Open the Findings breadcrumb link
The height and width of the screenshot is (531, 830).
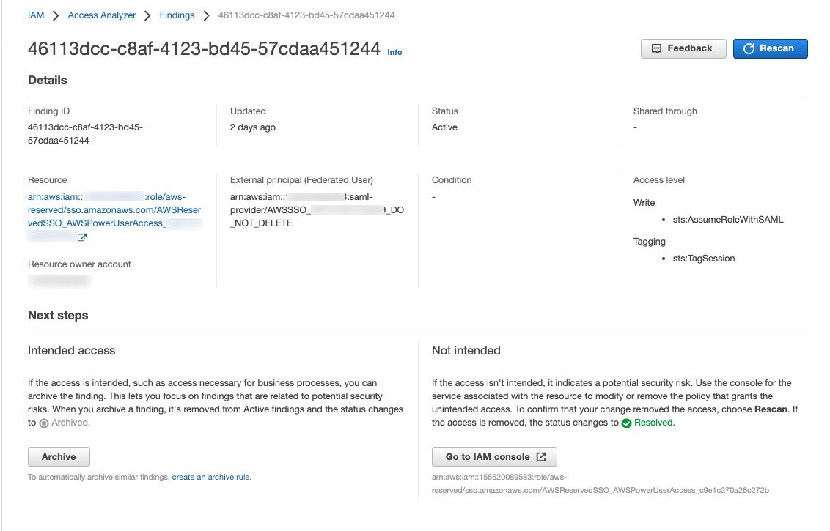click(x=177, y=15)
